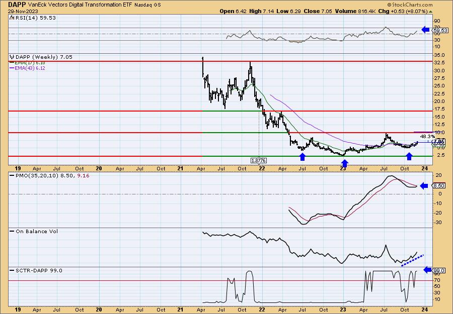The height and width of the screenshot is (314, 453).
Task: Click year 19 on price panel time axis
Action: click(18, 169)
